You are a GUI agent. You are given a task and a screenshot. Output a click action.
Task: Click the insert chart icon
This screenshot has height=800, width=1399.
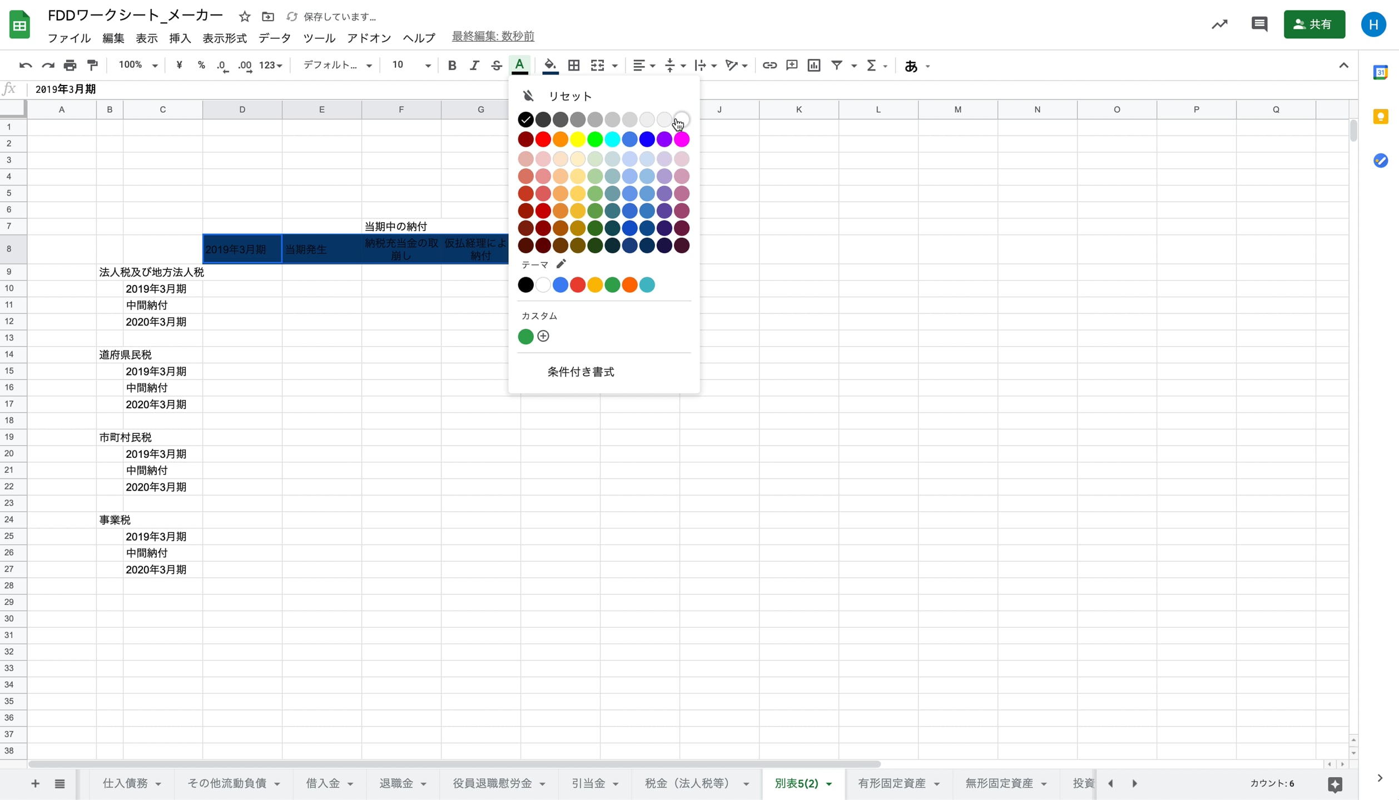[x=813, y=66]
